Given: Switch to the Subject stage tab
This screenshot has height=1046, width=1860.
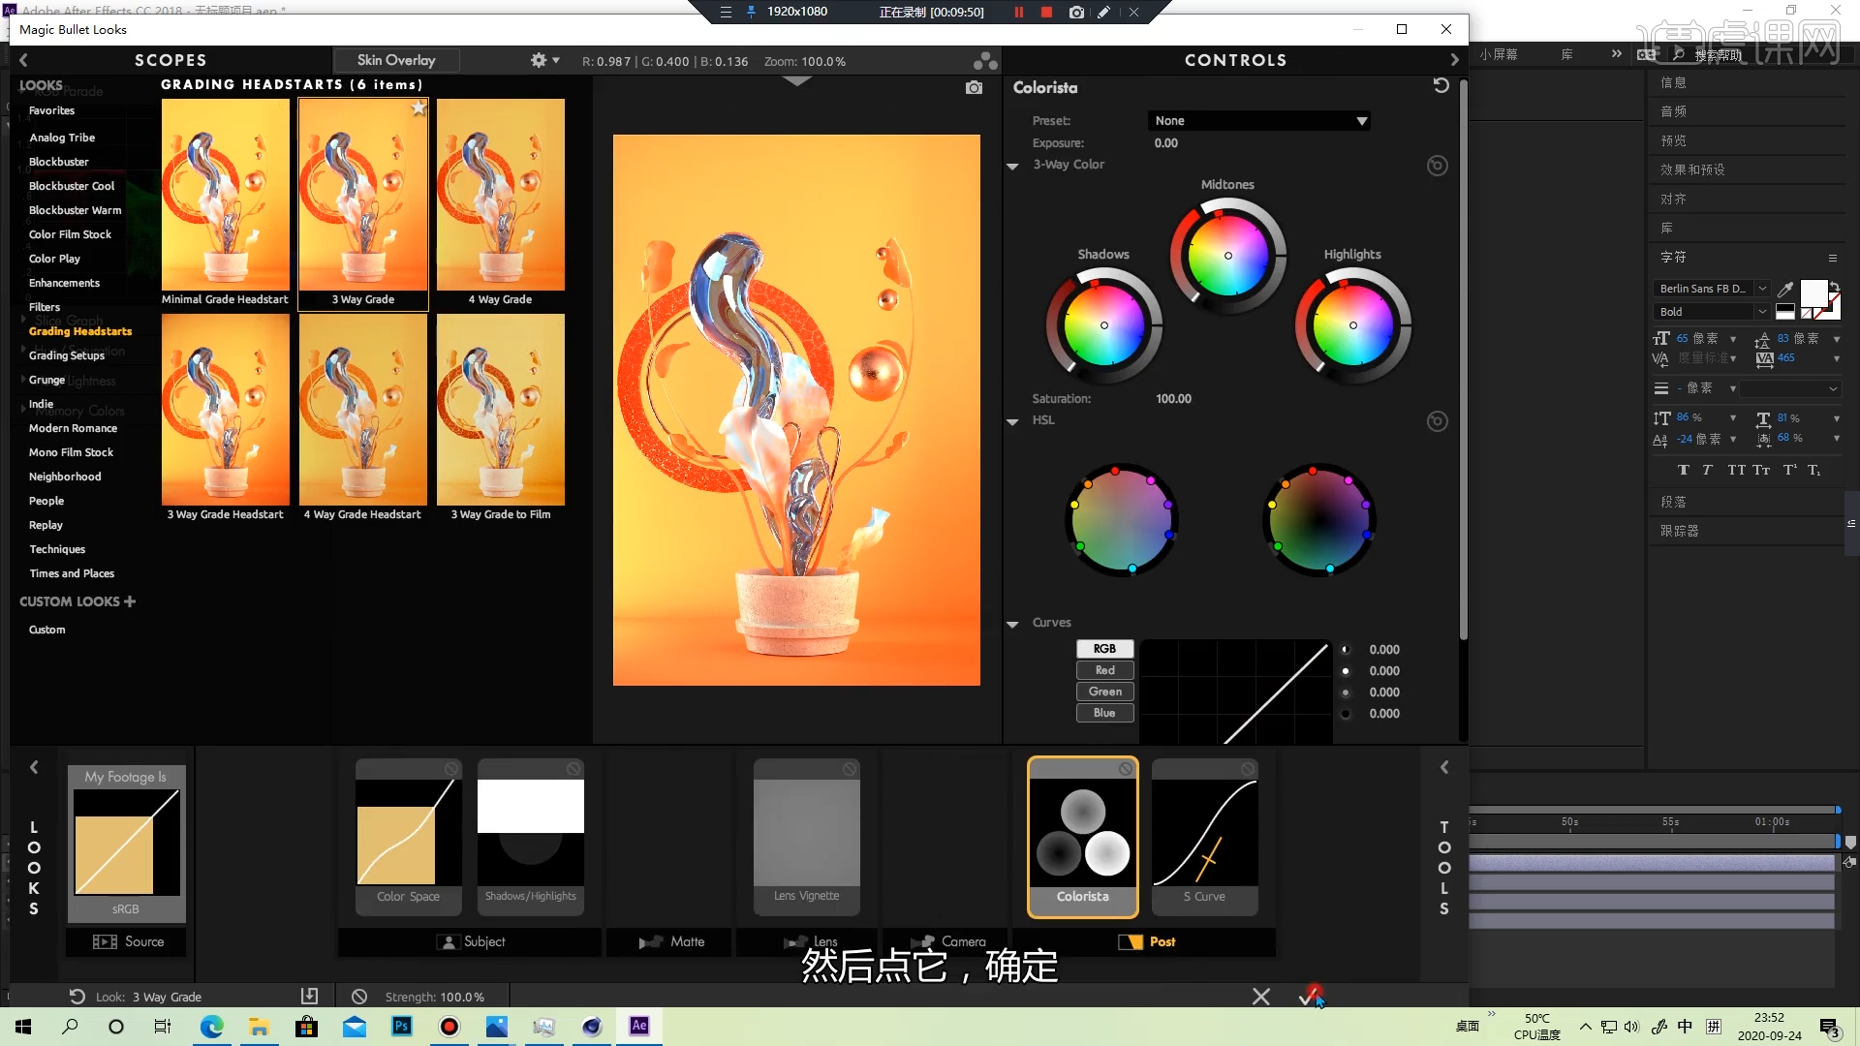Looking at the screenshot, I should tap(470, 941).
